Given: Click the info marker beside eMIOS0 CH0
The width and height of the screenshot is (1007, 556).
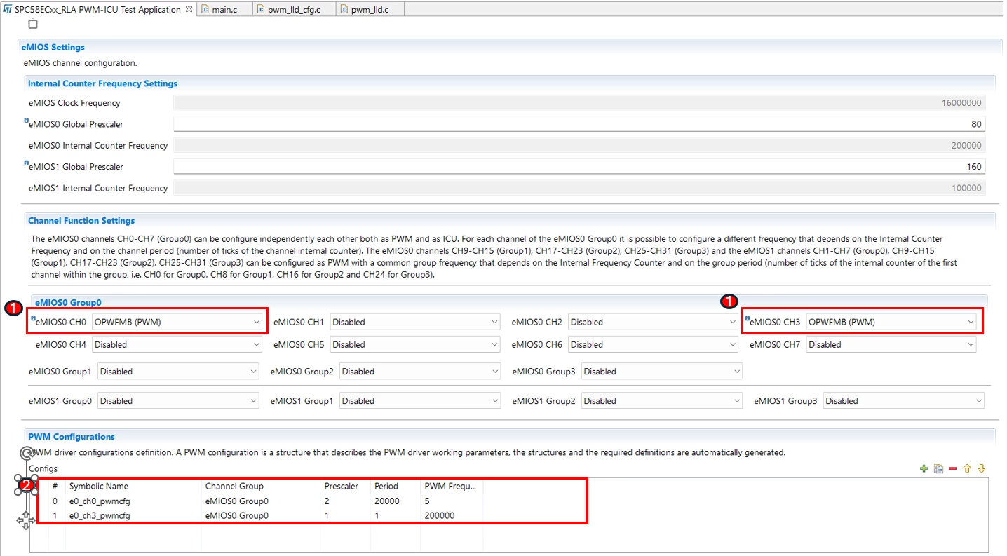Looking at the screenshot, I should [33, 319].
